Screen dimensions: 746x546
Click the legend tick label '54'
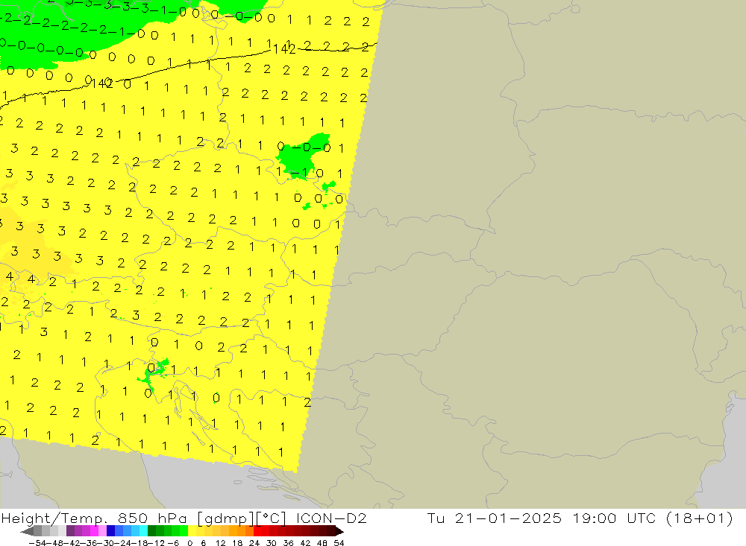click(x=339, y=543)
